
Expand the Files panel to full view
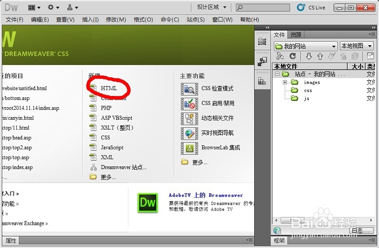[x=370, y=56]
